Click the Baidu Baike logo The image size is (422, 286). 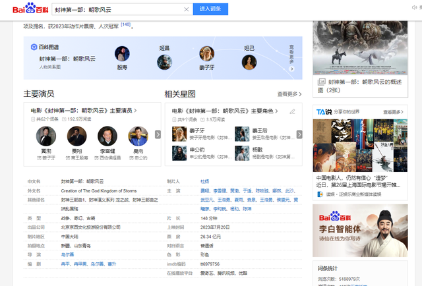pyautogui.click(x=30, y=9)
